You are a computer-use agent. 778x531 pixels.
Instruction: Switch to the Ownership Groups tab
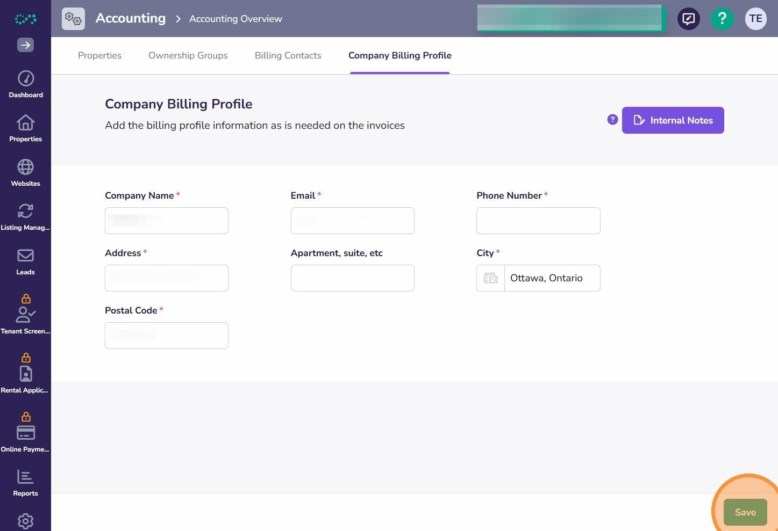click(x=188, y=55)
